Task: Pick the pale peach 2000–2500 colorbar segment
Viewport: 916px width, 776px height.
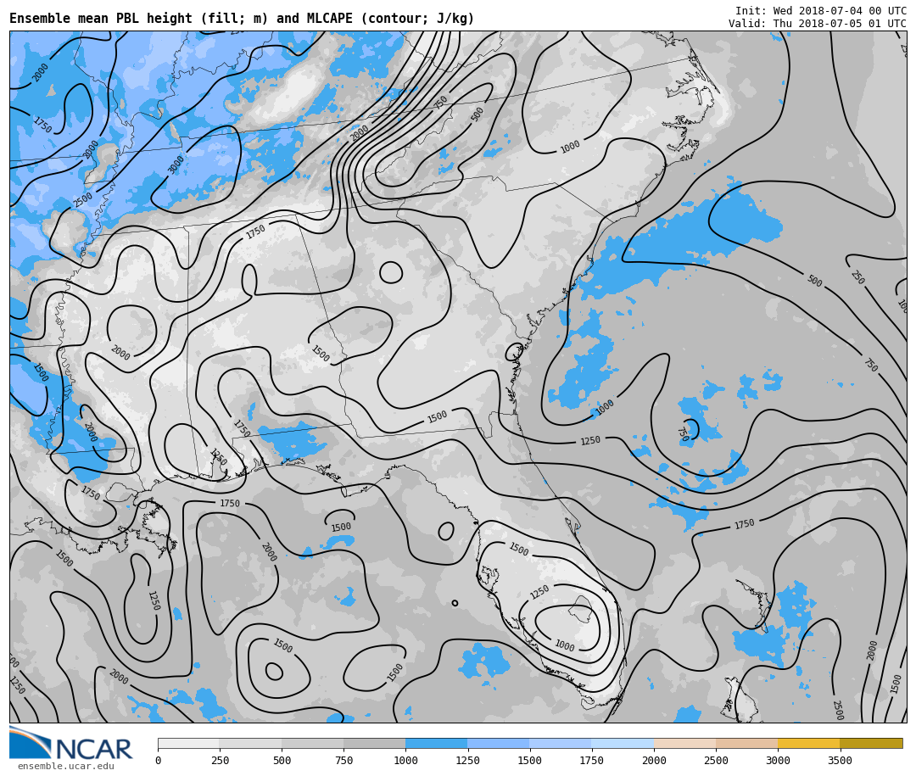Action: 684,743
